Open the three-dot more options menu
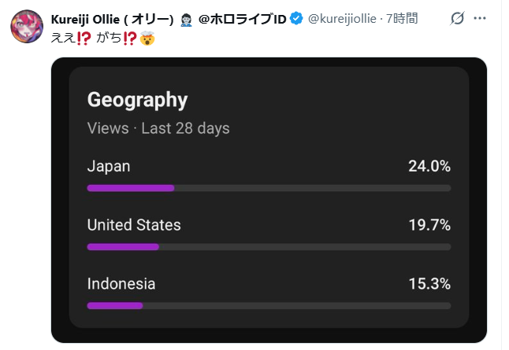Screen dimensions: 509x350 [480, 18]
